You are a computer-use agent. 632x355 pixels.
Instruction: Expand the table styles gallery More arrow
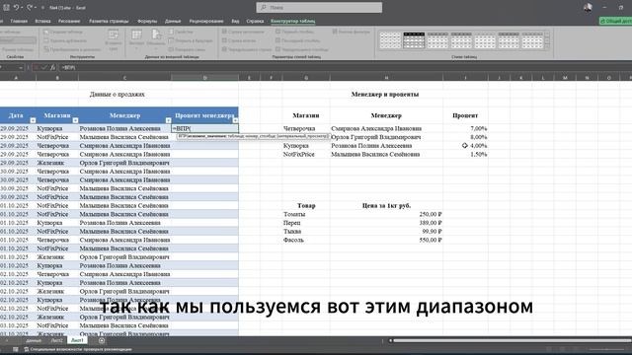coord(547,47)
